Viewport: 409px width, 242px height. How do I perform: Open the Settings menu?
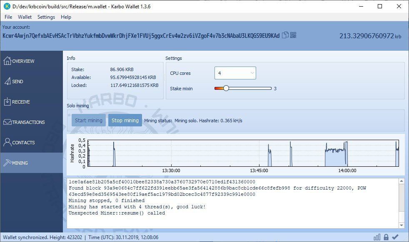click(x=46, y=17)
